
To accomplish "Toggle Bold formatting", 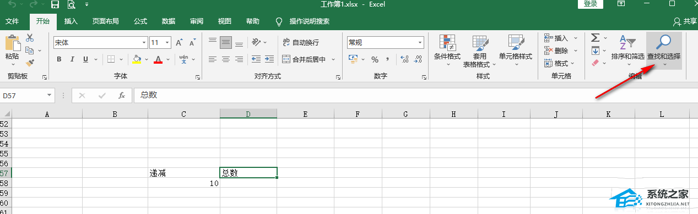I will pos(59,59).
